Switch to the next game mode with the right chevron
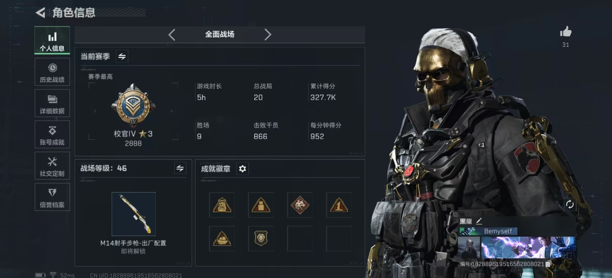Image resolution: width=612 pixels, height=278 pixels. (x=268, y=34)
